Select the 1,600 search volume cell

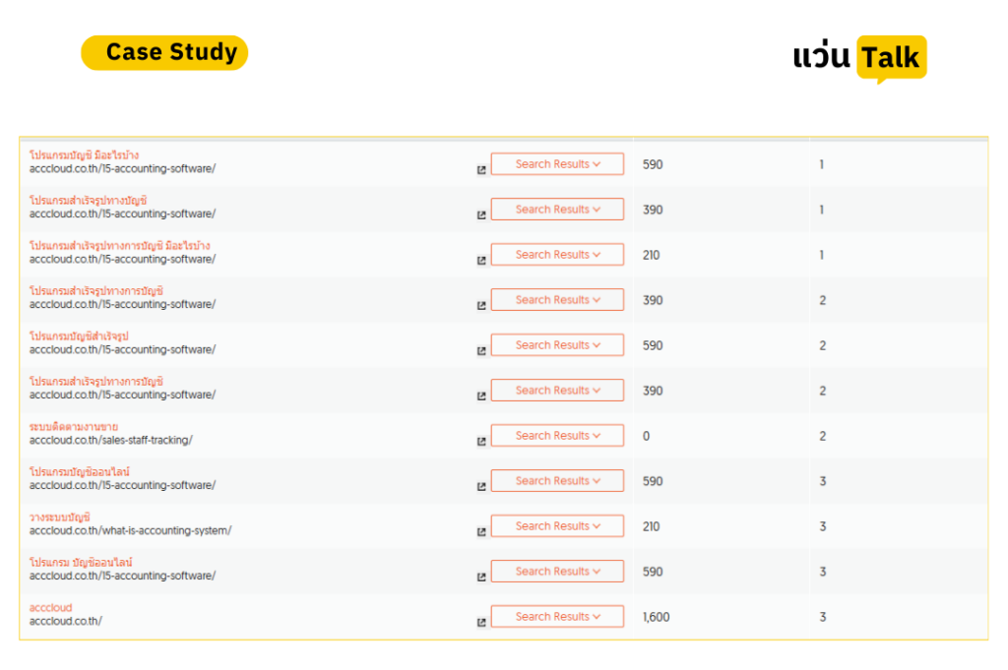(657, 617)
